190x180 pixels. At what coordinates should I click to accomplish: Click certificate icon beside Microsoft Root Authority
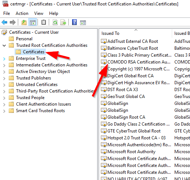[x=104, y=152]
